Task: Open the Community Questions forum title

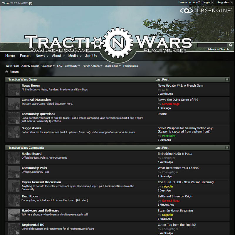Action: (38, 114)
